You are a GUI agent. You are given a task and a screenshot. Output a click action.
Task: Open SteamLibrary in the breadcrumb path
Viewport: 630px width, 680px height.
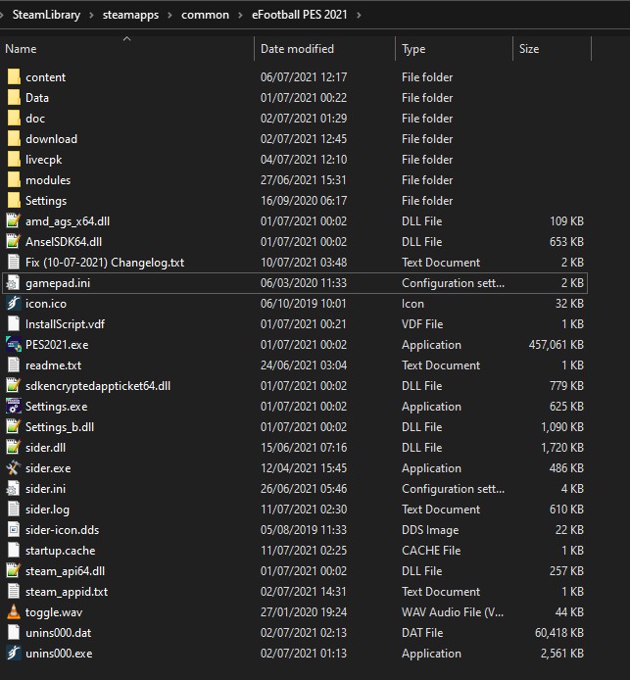pos(46,15)
